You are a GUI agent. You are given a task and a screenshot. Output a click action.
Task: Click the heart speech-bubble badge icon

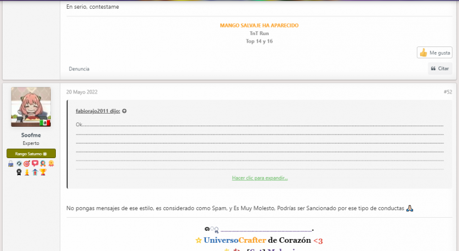[35, 163]
